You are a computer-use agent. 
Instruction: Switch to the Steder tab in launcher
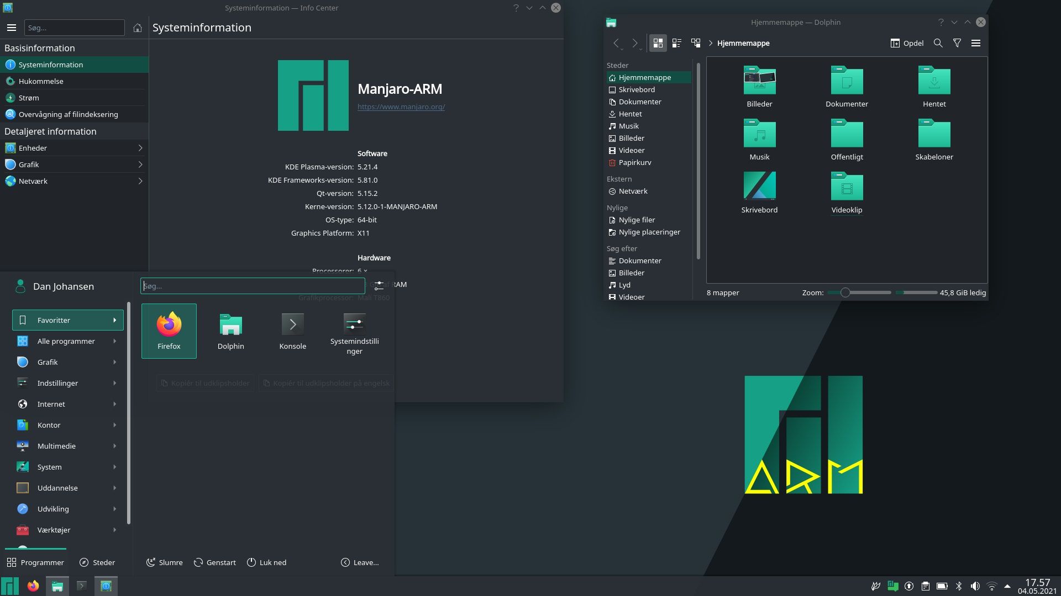tap(97, 562)
